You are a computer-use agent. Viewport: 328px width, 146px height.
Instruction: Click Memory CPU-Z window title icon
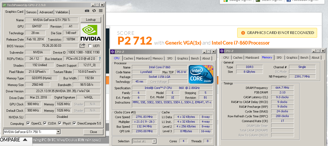[222, 51]
